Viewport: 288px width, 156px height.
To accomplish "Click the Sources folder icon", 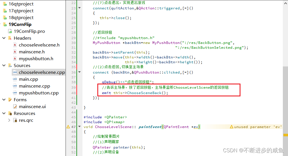I will click(10, 66).
